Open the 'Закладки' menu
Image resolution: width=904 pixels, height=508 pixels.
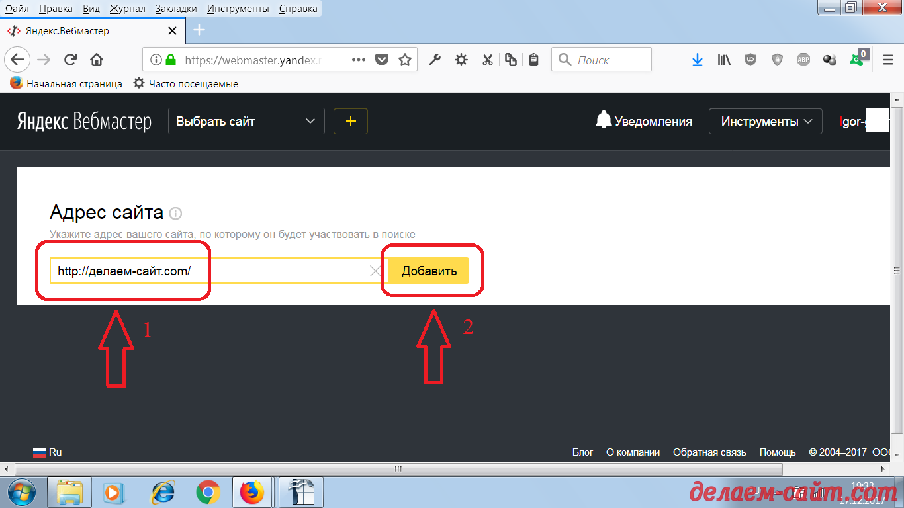click(x=176, y=9)
